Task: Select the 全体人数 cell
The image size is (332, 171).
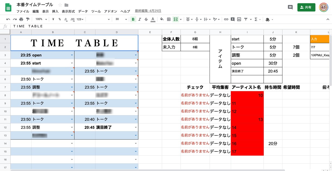Action: (x=171, y=39)
